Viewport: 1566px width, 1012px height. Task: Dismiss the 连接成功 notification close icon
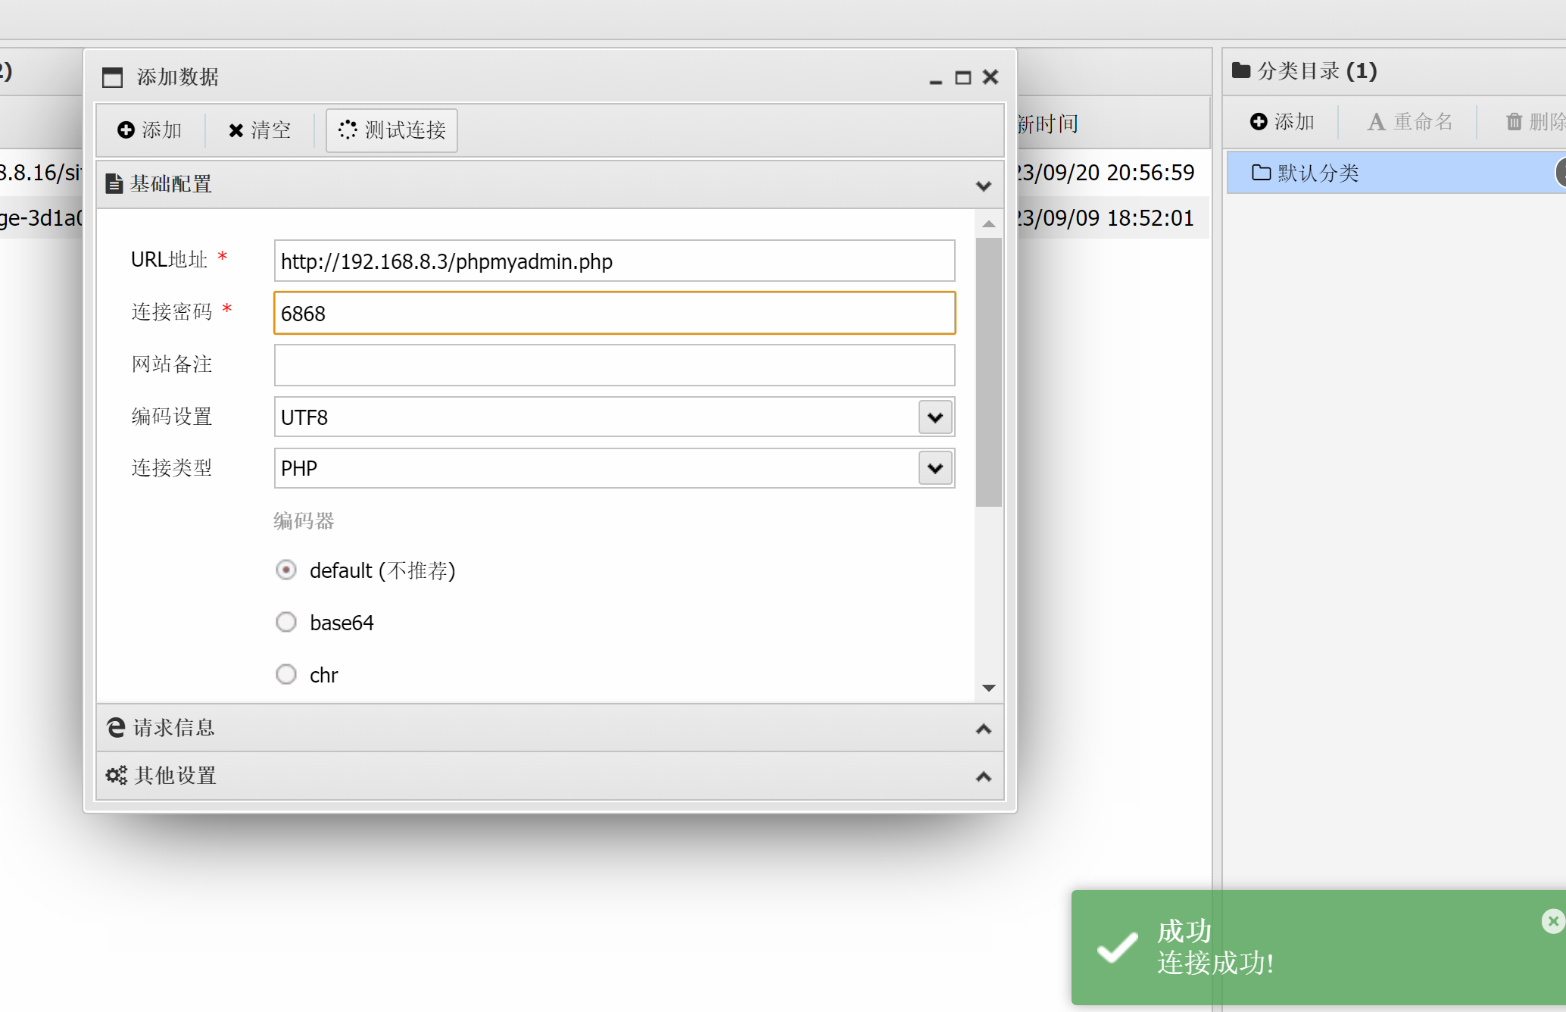(x=1552, y=921)
